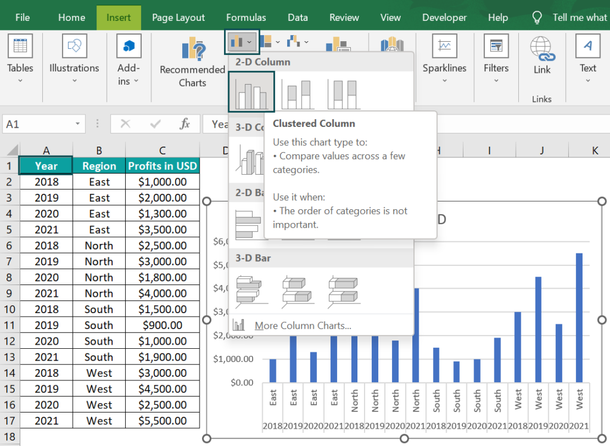
Task: Click the Year header cell A1
Action: tap(46, 166)
